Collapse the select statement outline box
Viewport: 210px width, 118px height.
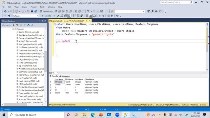point(55,24)
